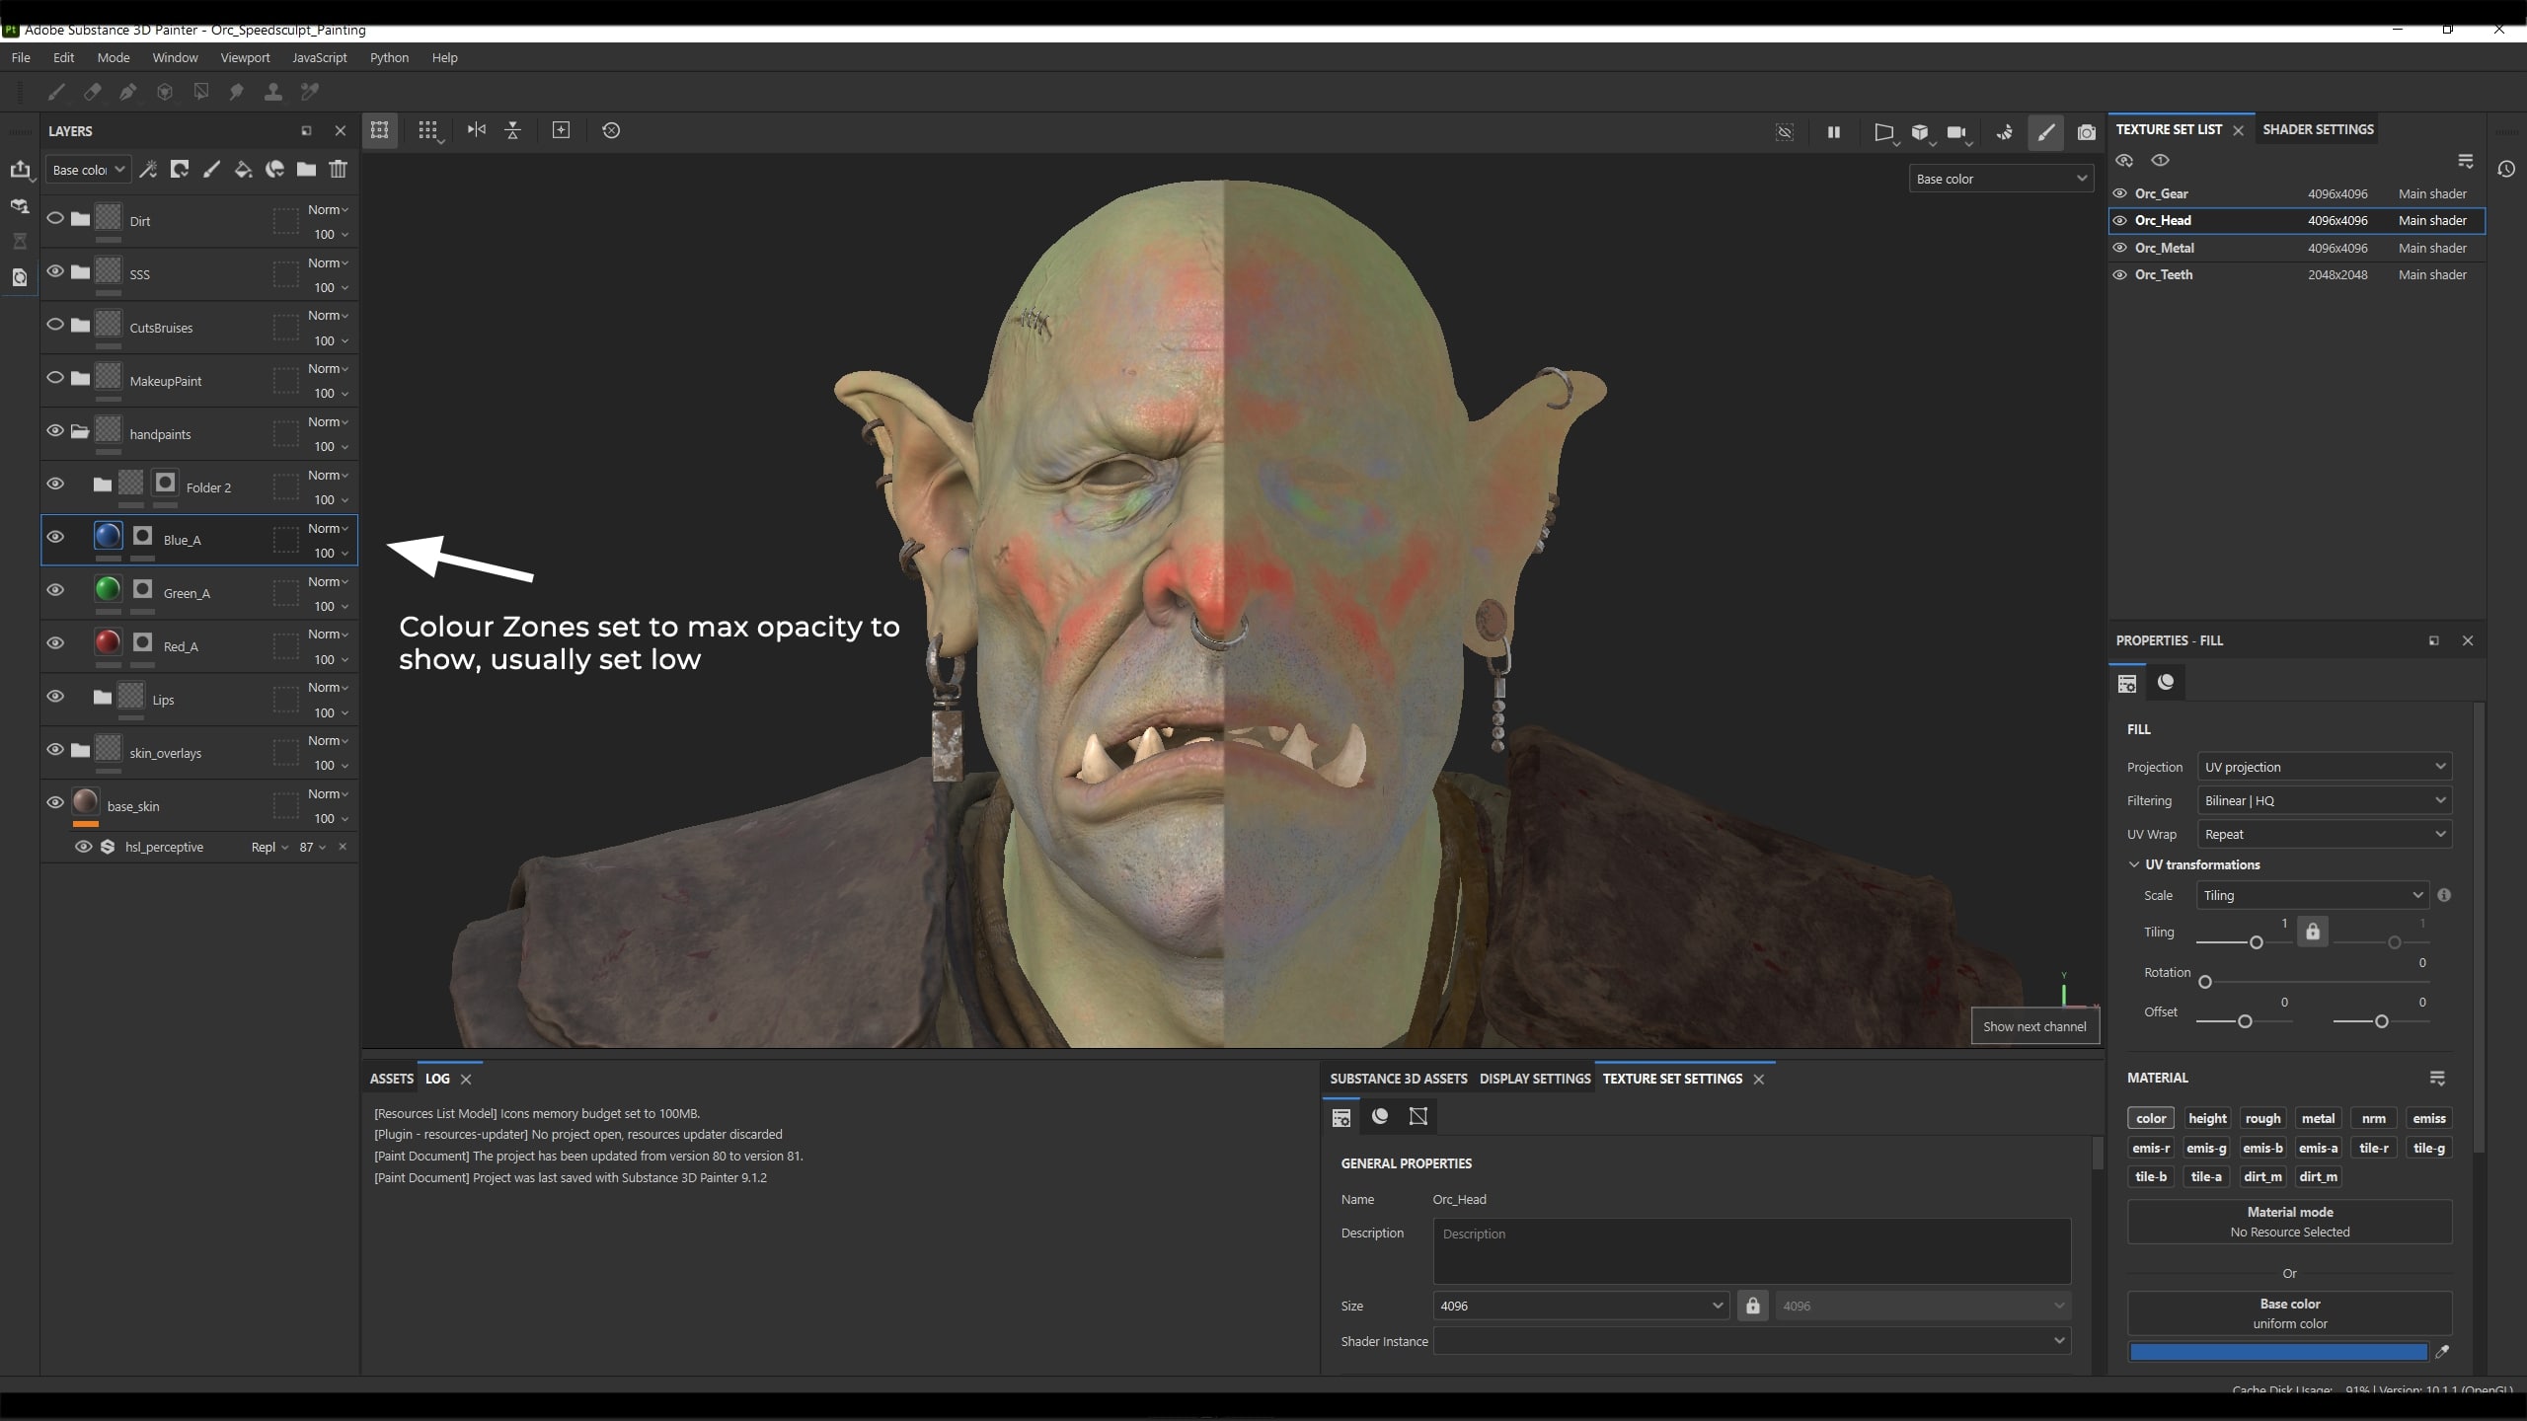The image size is (2527, 1421).
Task: Click the viewport camera screenshot icon
Action: (x=2086, y=132)
